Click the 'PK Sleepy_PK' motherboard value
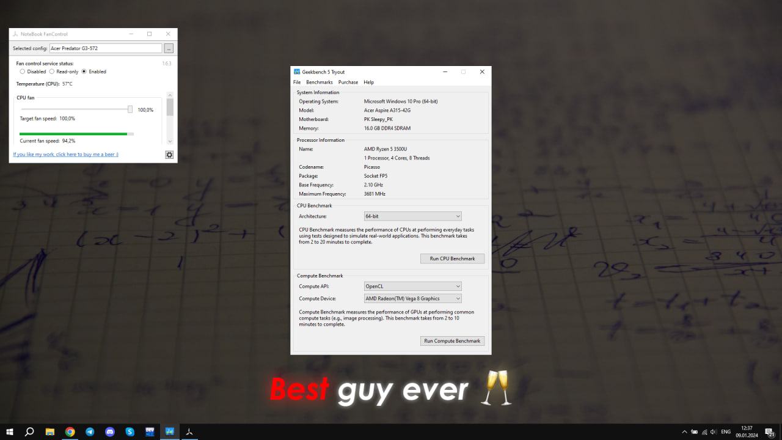Screen dimensions: 782x440 pos(379,119)
